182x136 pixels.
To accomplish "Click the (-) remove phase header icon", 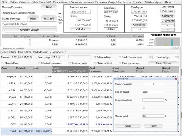I will pos(16,36).
